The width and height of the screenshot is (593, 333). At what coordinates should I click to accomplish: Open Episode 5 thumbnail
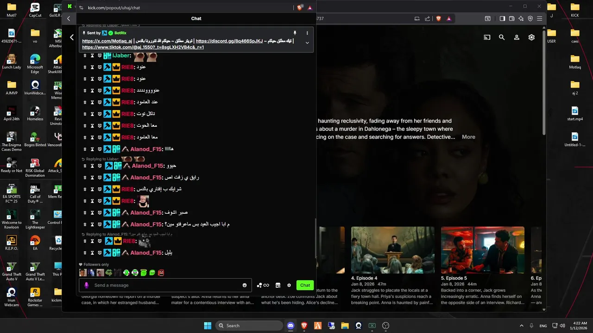483,250
